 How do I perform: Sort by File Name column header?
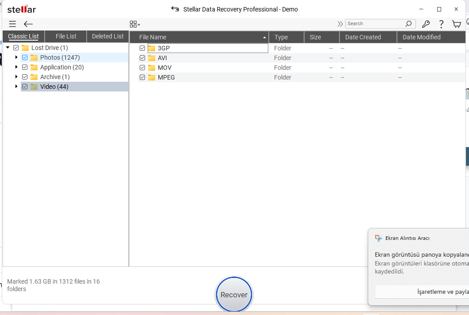(x=199, y=37)
